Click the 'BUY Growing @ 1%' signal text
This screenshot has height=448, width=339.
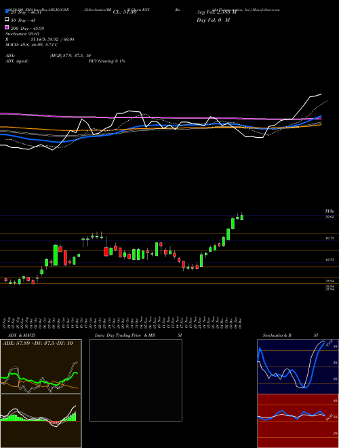(x=106, y=61)
